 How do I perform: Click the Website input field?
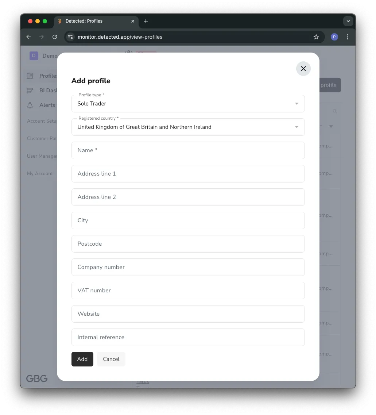click(x=188, y=314)
